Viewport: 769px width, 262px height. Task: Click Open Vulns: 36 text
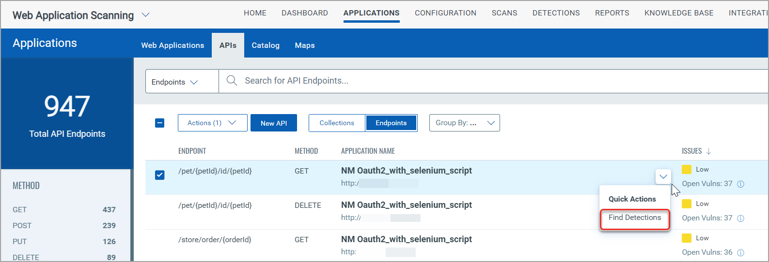pyautogui.click(x=707, y=252)
